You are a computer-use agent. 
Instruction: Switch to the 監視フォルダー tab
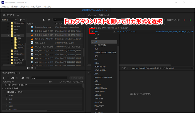(105, 15)
